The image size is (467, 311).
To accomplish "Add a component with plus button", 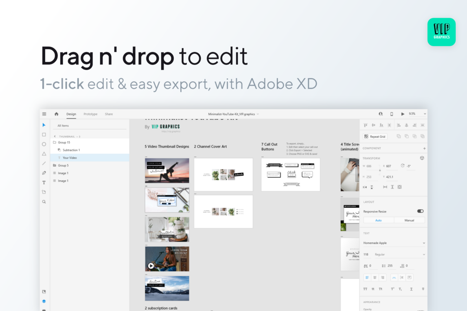I will click(x=424, y=148).
